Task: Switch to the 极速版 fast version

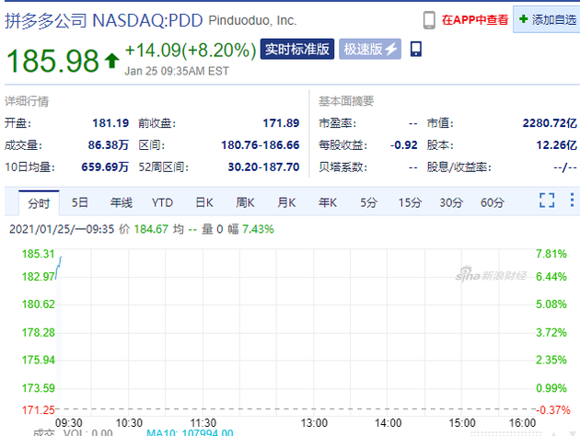Action: (x=370, y=49)
